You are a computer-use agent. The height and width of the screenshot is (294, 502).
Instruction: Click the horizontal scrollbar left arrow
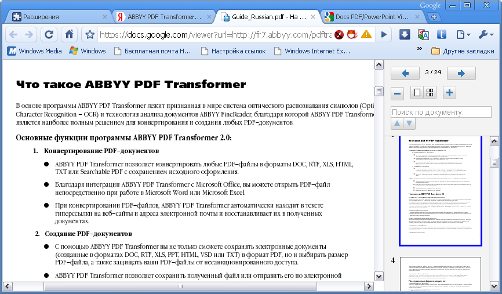8,286
